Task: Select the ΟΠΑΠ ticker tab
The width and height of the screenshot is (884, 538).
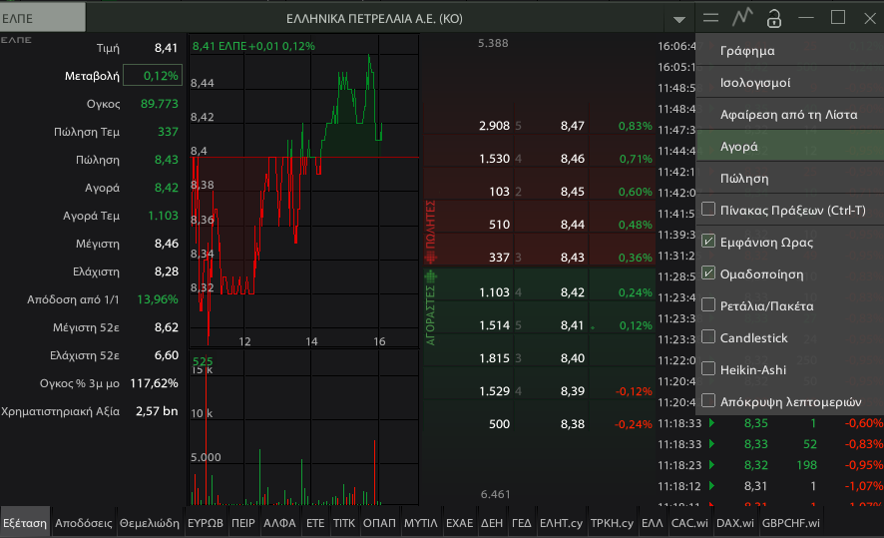Action: (x=379, y=523)
